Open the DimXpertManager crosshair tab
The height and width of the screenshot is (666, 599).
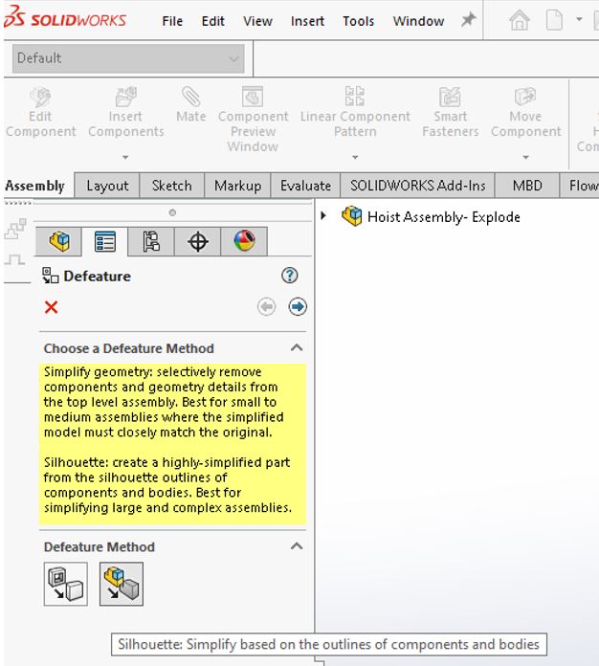(x=198, y=242)
